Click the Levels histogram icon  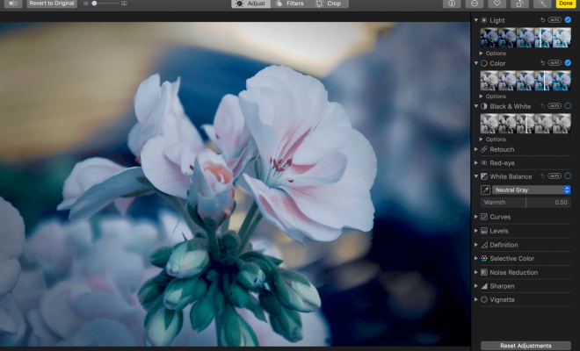(484, 231)
